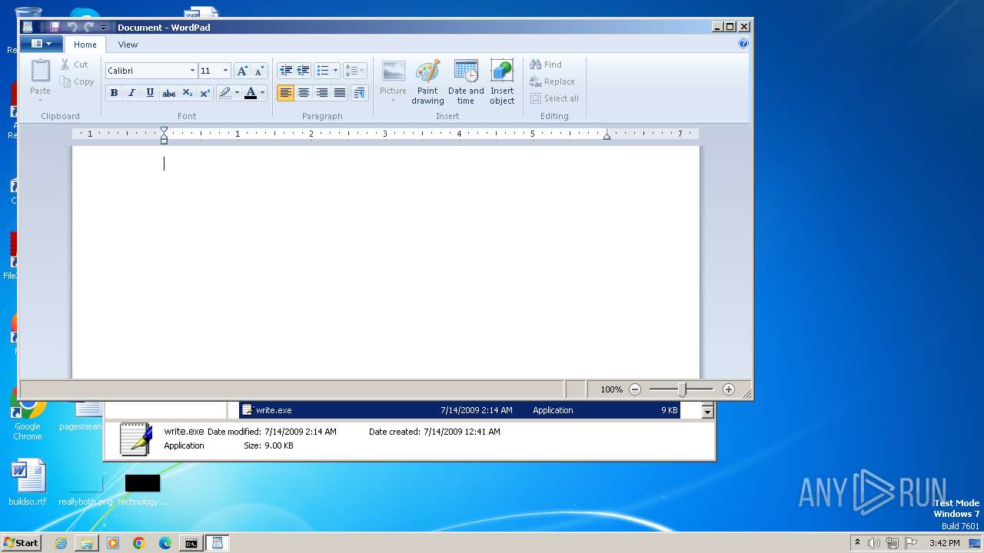The height and width of the screenshot is (553, 984).
Task: Start a bulleted list
Action: click(323, 71)
